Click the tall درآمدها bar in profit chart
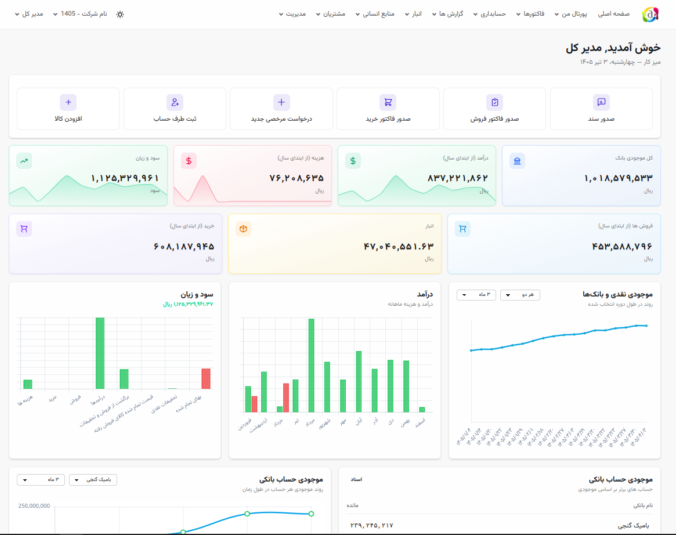676x535 pixels. click(x=100, y=353)
